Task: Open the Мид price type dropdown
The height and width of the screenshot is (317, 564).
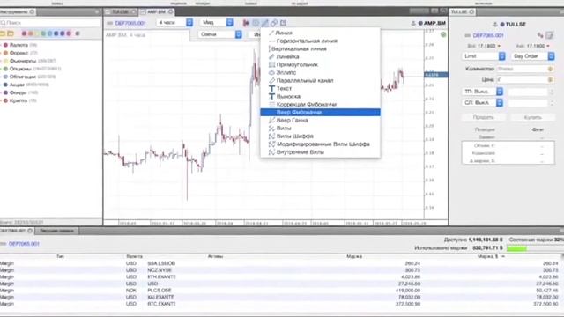Action: (216, 23)
